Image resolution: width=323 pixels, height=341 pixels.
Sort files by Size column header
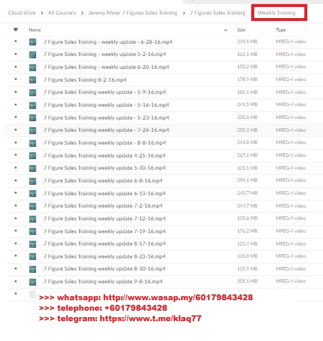pos(241,30)
